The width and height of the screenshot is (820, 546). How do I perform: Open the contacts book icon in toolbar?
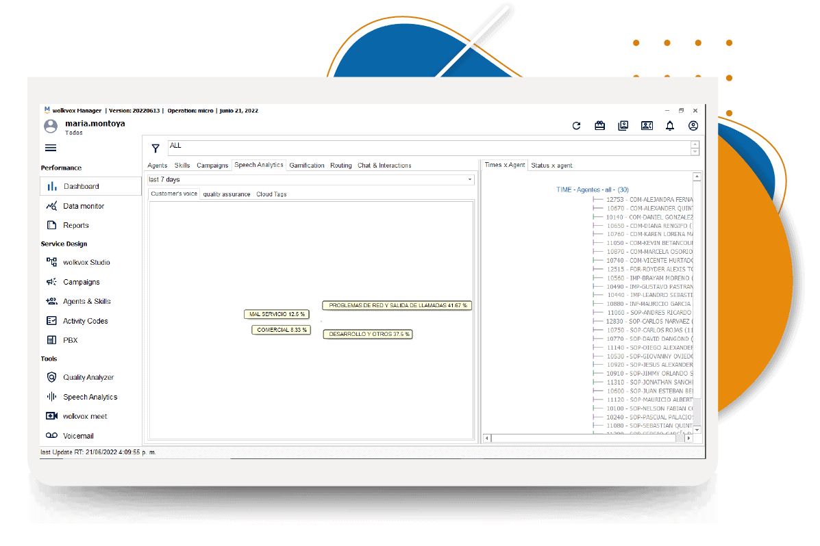pyautogui.click(x=623, y=126)
